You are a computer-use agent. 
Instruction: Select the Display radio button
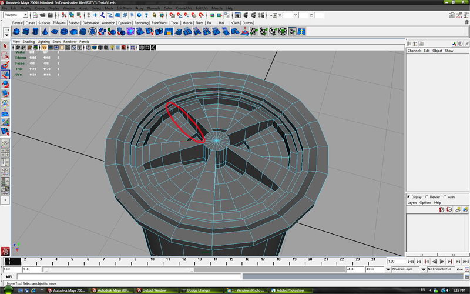click(409, 197)
